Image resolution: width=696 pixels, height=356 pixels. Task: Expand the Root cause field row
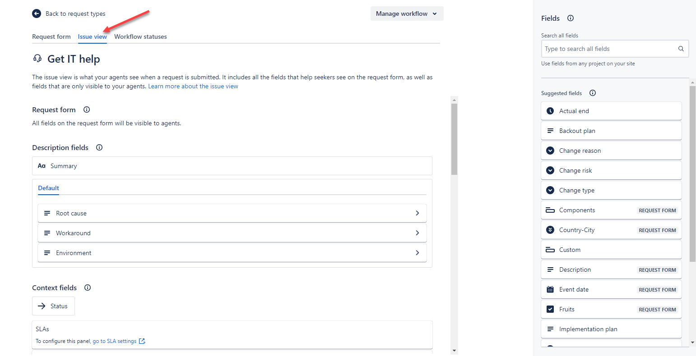point(417,213)
